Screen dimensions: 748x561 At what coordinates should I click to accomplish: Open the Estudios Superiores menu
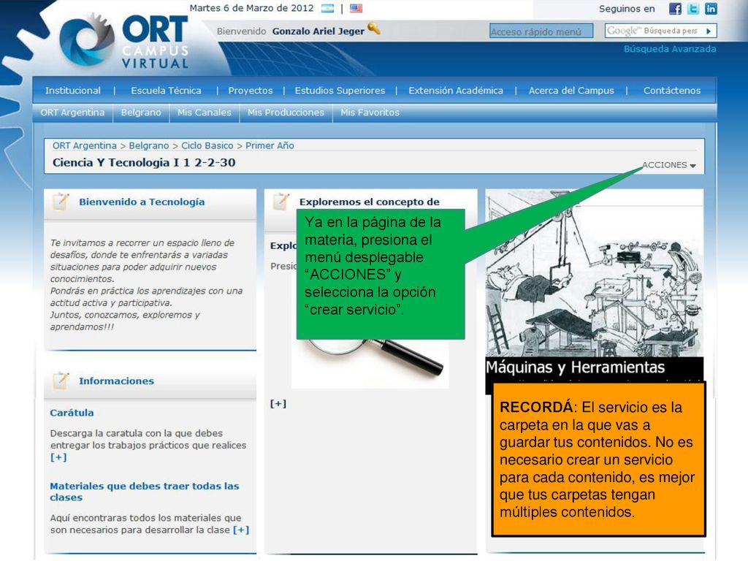[x=340, y=90]
